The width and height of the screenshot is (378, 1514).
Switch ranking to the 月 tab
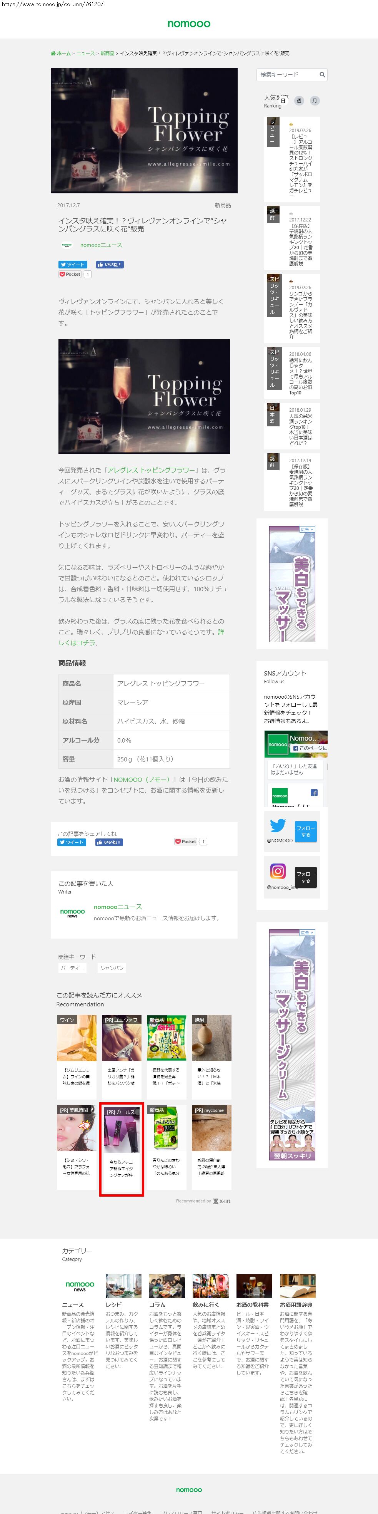point(315,101)
